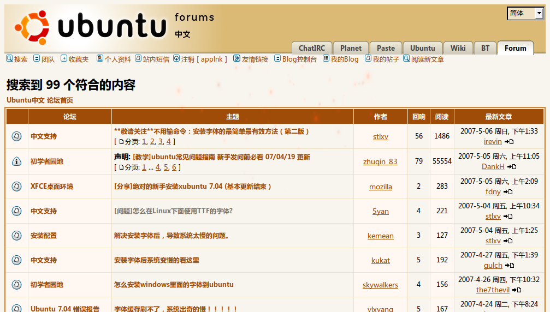This screenshot has height=312, width=550.
Task: Open the xubuntu 7.04 安装 topic
Action: (x=193, y=187)
